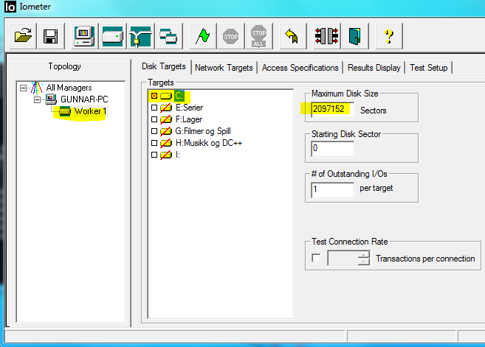485x347 pixels.
Task: Select Worker 1 in the topology tree
Action: coord(90,111)
